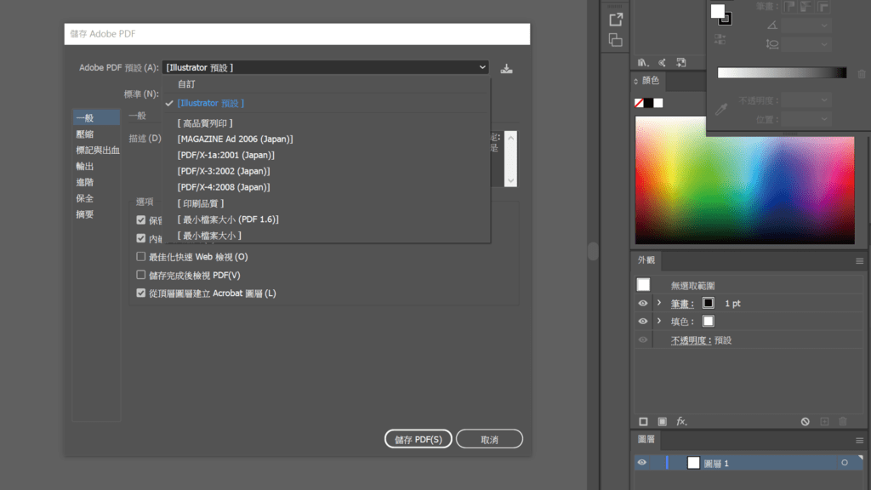Screen dimensions: 871x490
Task: Collapse the Adobe PDF 預設 dropdown arrow
Action: coord(482,67)
